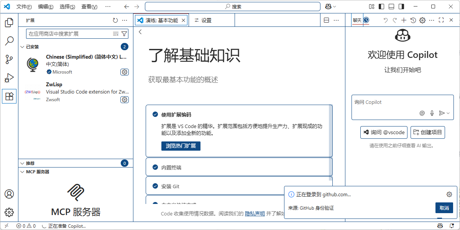460x230 pixels.
Task: Open the extension filter funnel
Action: point(124,34)
